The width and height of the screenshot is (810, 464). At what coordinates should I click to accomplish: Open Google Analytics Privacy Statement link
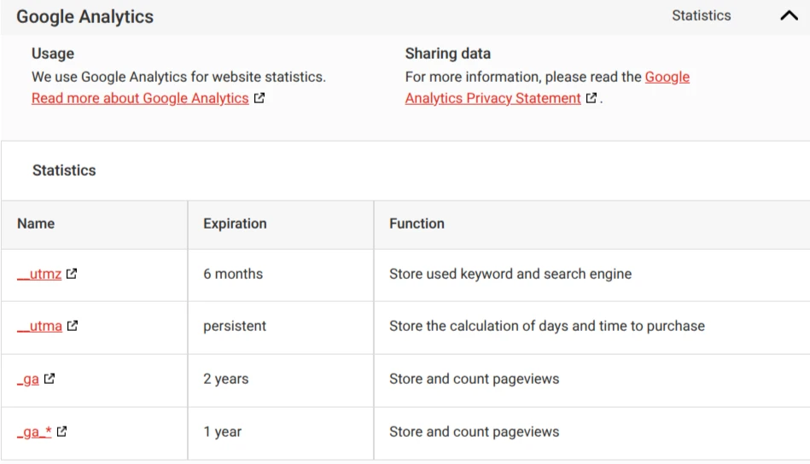pyautogui.click(x=547, y=87)
